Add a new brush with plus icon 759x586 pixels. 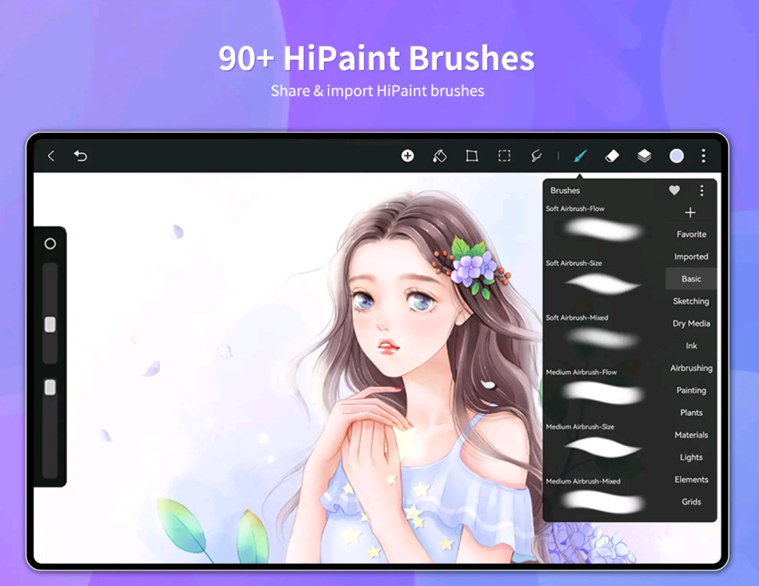click(x=691, y=212)
